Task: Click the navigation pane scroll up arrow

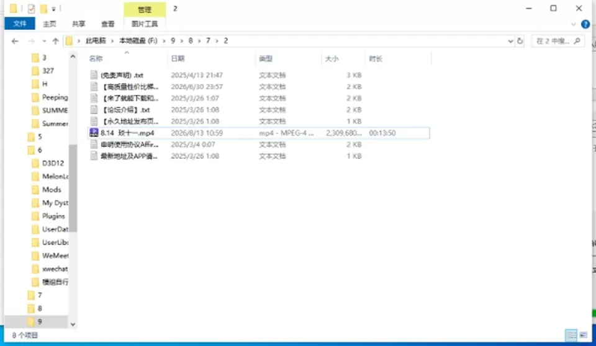Action: click(73, 56)
